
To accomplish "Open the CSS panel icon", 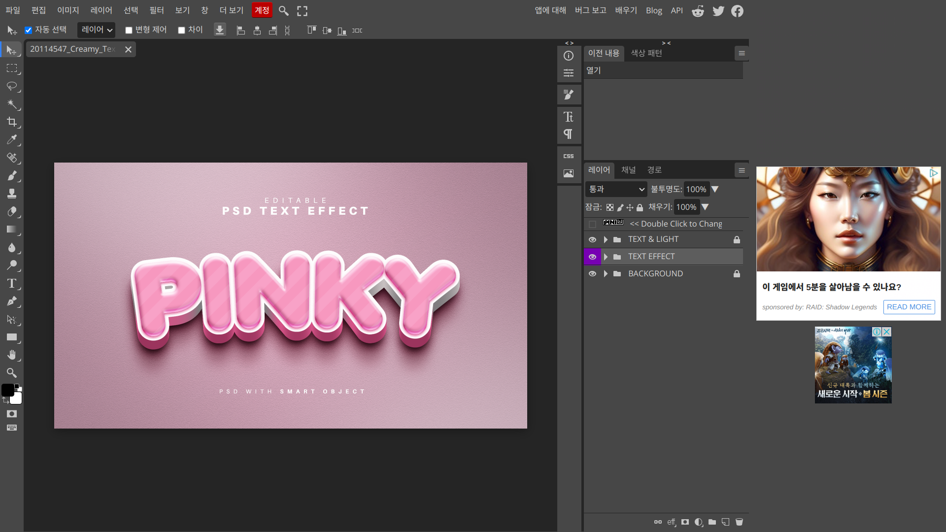I will click(x=569, y=156).
